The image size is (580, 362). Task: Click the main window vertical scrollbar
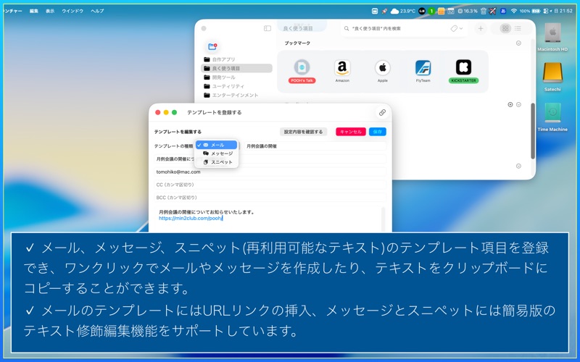[x=533, y=131]
